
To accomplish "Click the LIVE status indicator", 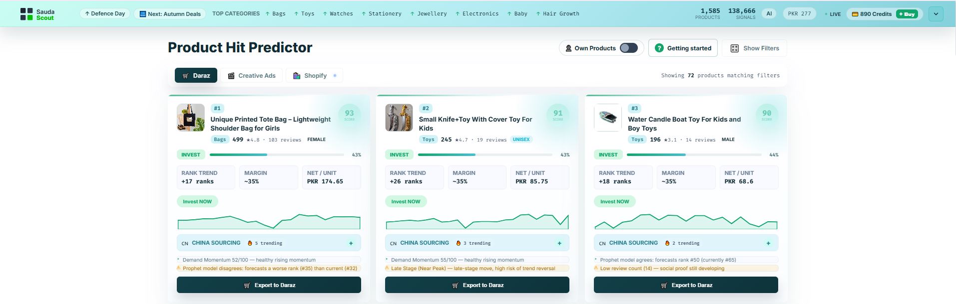I will tap(833, 14).
